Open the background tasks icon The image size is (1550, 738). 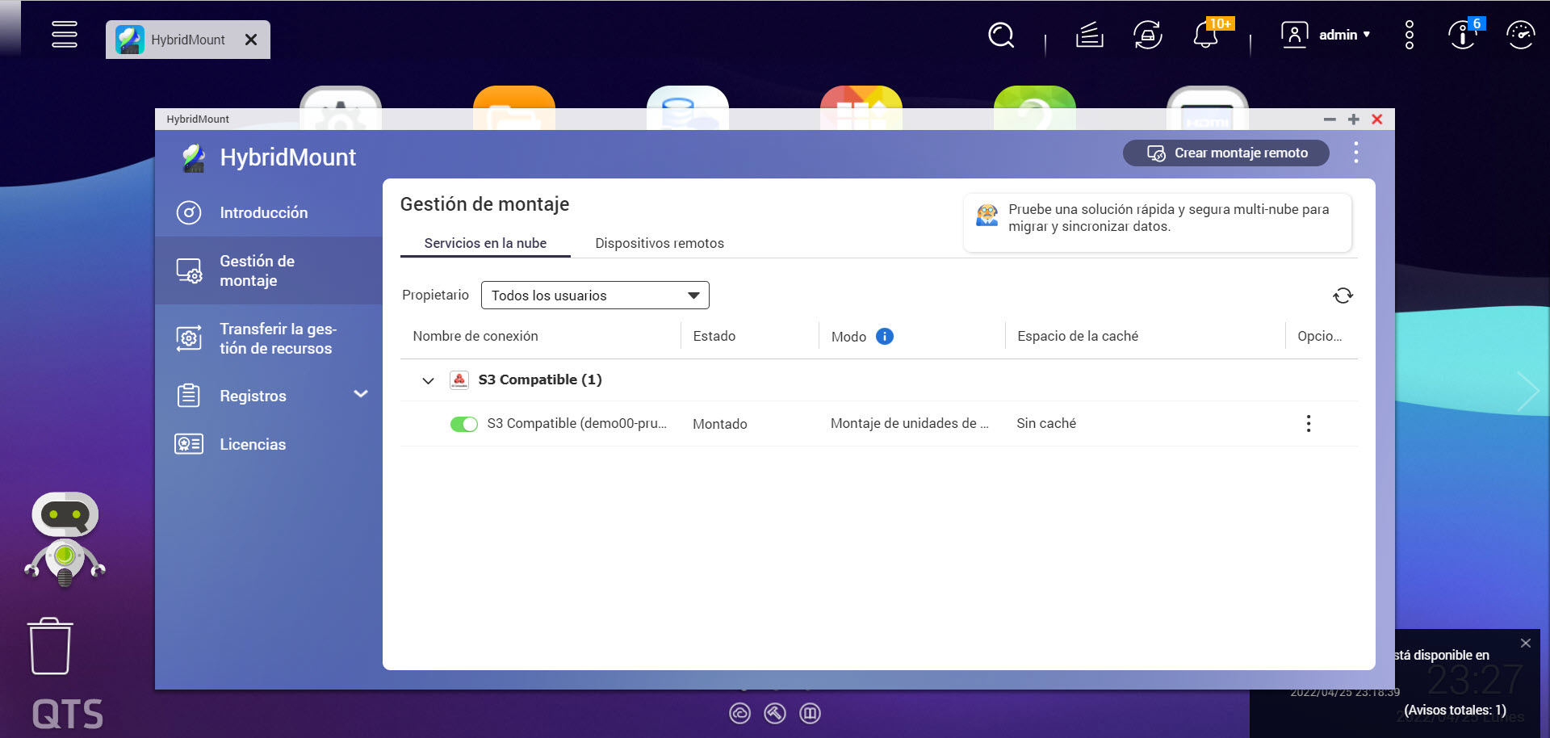click(x=1089, y=36)
